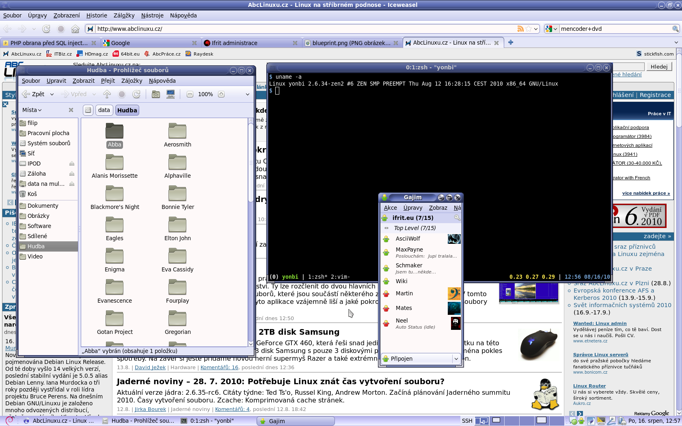682x426 pixels.
Task: Close the Místa sidebar pane
Action: (x=71, y=110)
